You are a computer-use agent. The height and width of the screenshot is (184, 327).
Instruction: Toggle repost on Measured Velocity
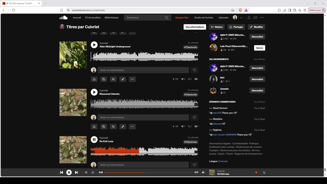point(113,126)
